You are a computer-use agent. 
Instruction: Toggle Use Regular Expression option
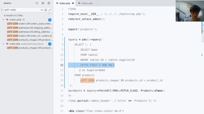click(50, 10)
